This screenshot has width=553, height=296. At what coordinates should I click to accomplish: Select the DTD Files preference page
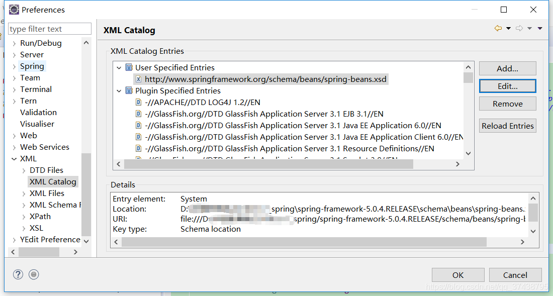point(46,170)
